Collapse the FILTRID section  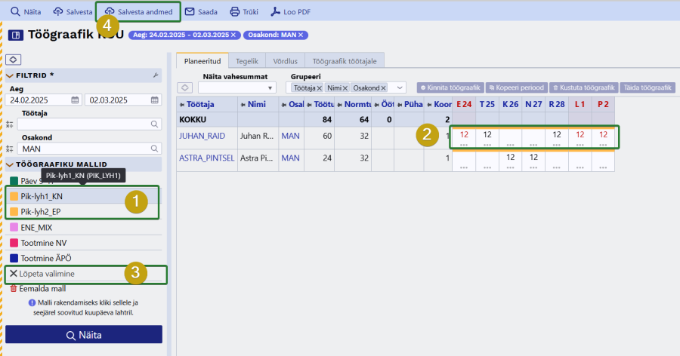pos(10,75)
